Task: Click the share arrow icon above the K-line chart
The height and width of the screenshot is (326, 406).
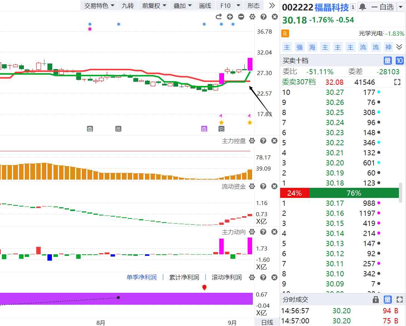Action: pyautogui.click(x=219, y=17)
